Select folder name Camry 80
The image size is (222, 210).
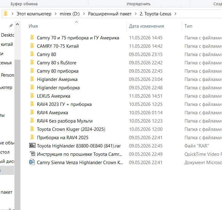tap(46, 55)
